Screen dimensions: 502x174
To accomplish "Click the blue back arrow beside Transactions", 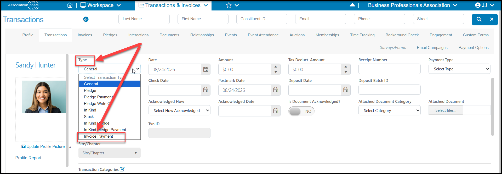I will click(x=86, y=19).
